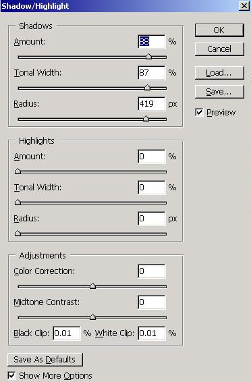Click Save As Defaults button
The image size is (251, 382).
click(x=45, y=360)
